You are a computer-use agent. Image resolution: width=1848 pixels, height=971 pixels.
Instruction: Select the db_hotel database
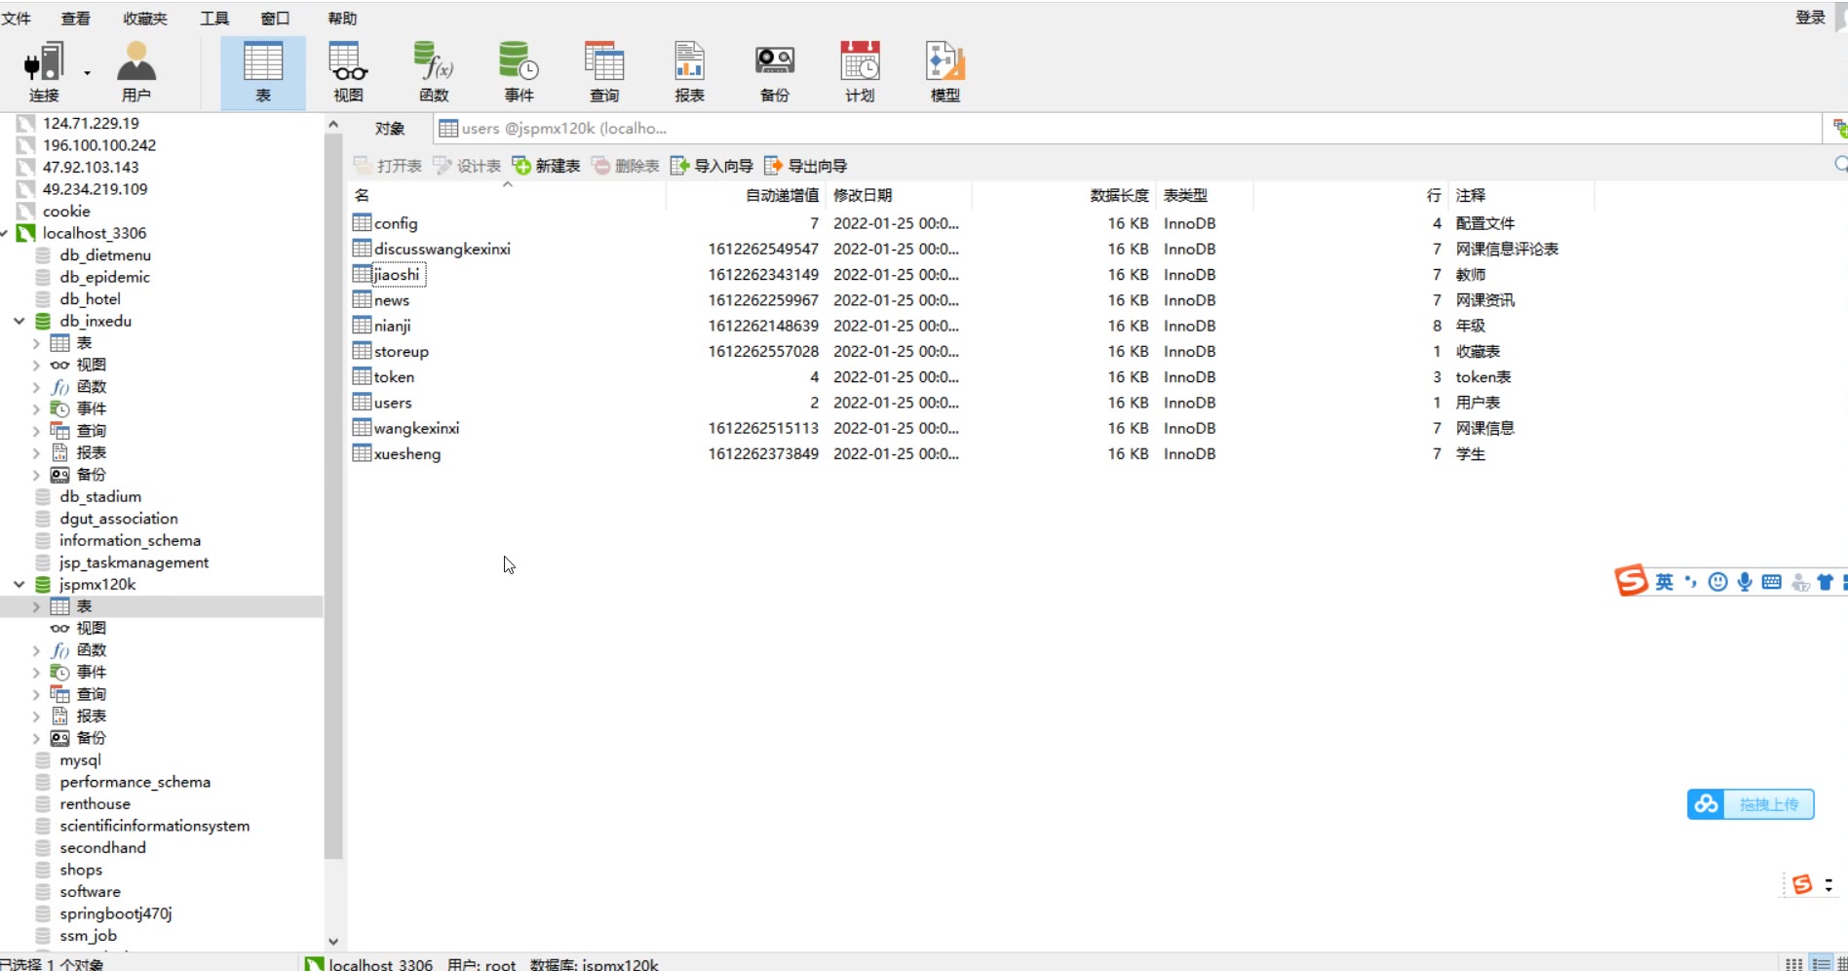[90, 299]
